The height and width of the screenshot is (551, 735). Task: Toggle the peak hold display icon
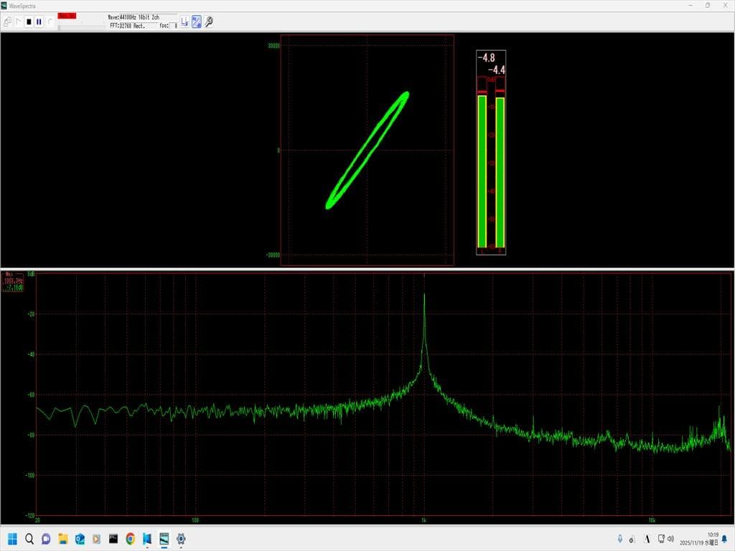point(184,22)
